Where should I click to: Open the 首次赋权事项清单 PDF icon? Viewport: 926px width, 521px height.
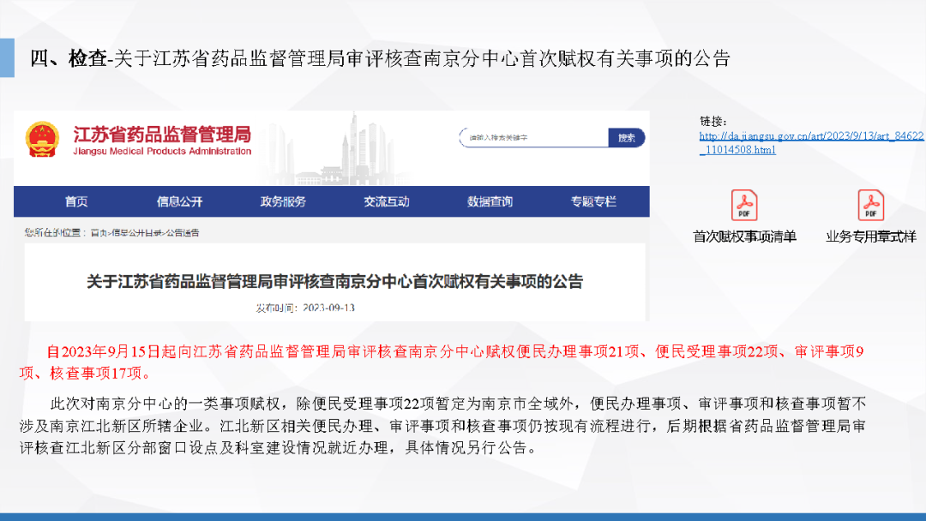coord(743,206)
